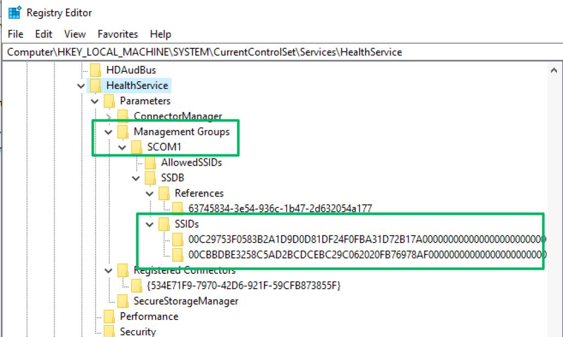Collapse the Management Groups node
The image size is (563, 337).
click(108, 132)
